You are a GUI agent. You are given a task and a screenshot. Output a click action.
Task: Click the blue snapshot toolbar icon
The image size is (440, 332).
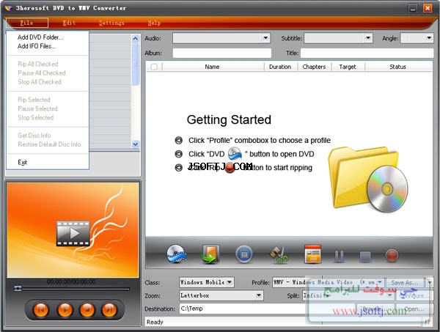(x=244, y=254)
